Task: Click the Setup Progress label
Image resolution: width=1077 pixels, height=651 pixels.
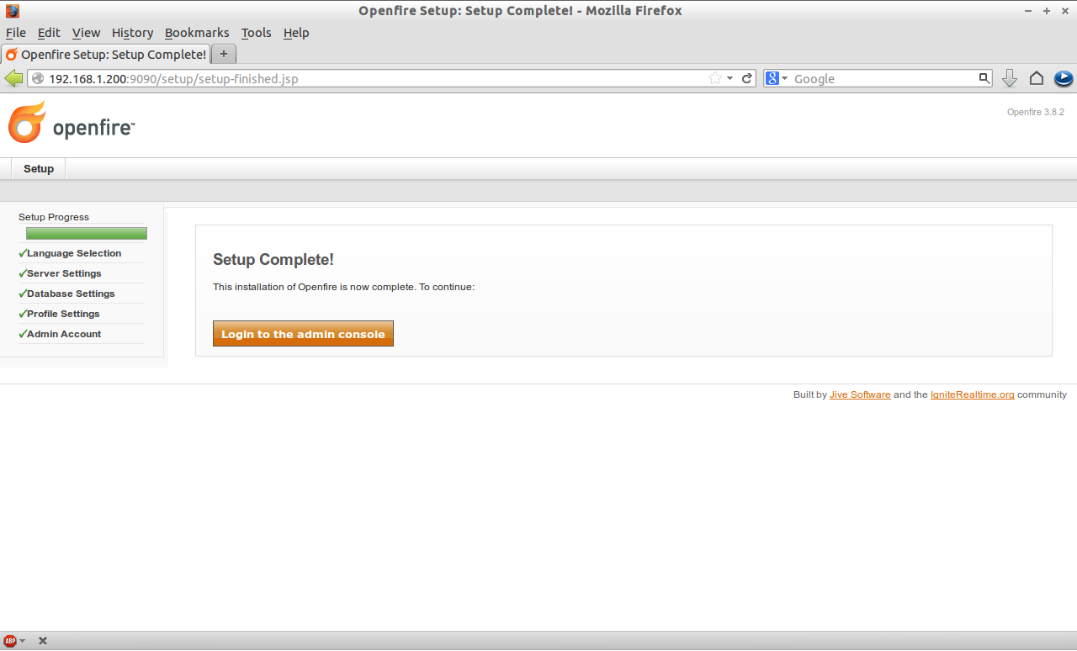Action: point(54,217)
